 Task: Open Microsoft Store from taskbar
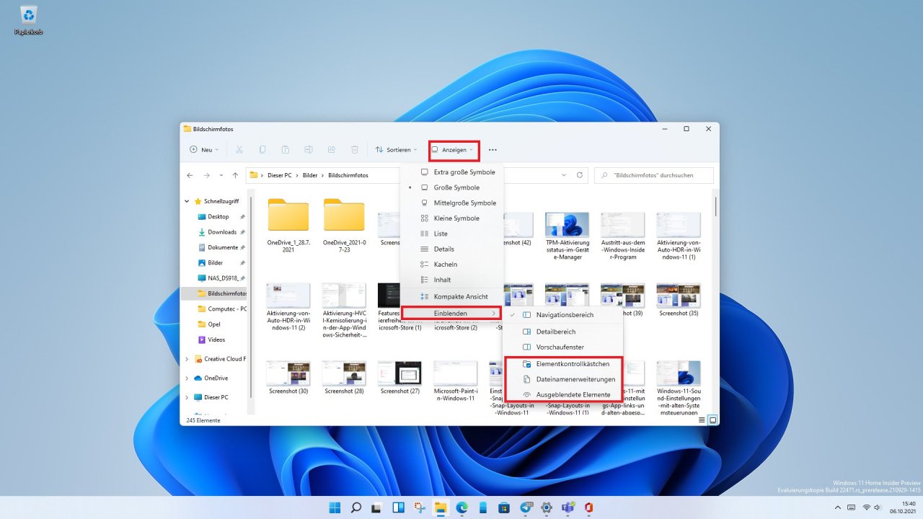504,507
